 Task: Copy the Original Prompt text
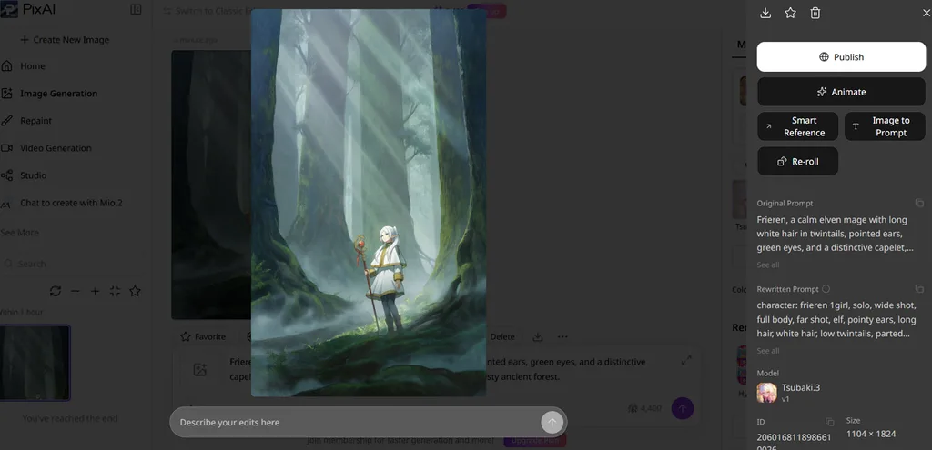tap(919, 203)
